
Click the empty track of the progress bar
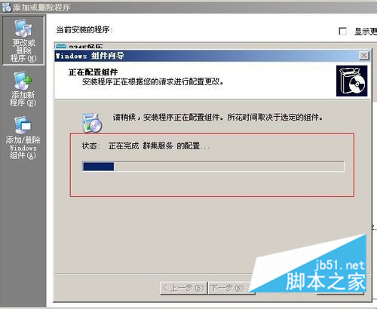coord(228,167)
